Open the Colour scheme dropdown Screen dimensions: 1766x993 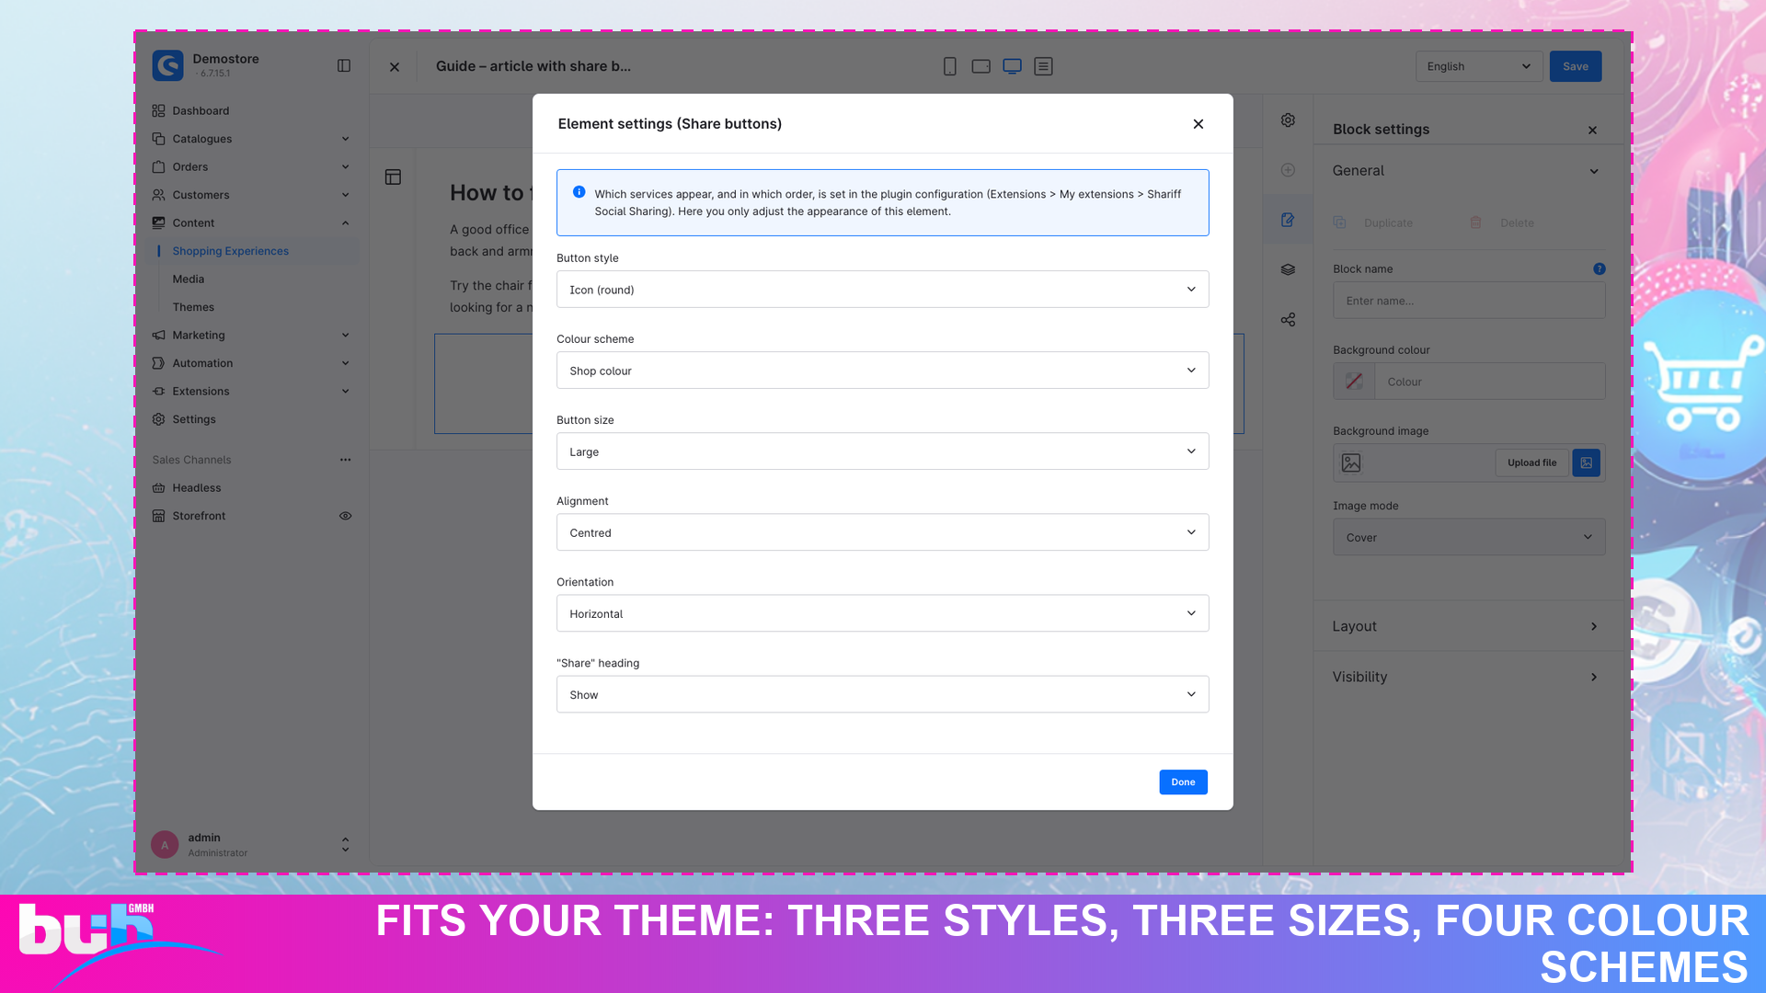[x=882, y=371]
